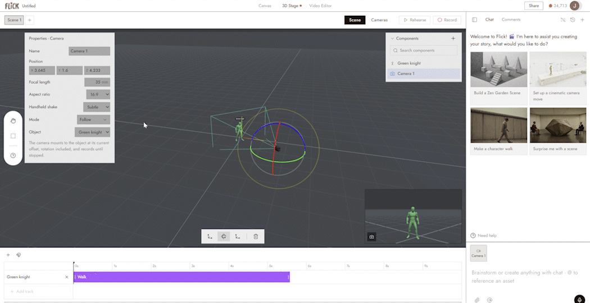Open the Comments tab
Image resolution: width=590 pixels, height=303 pixels.
coord(511,20)
